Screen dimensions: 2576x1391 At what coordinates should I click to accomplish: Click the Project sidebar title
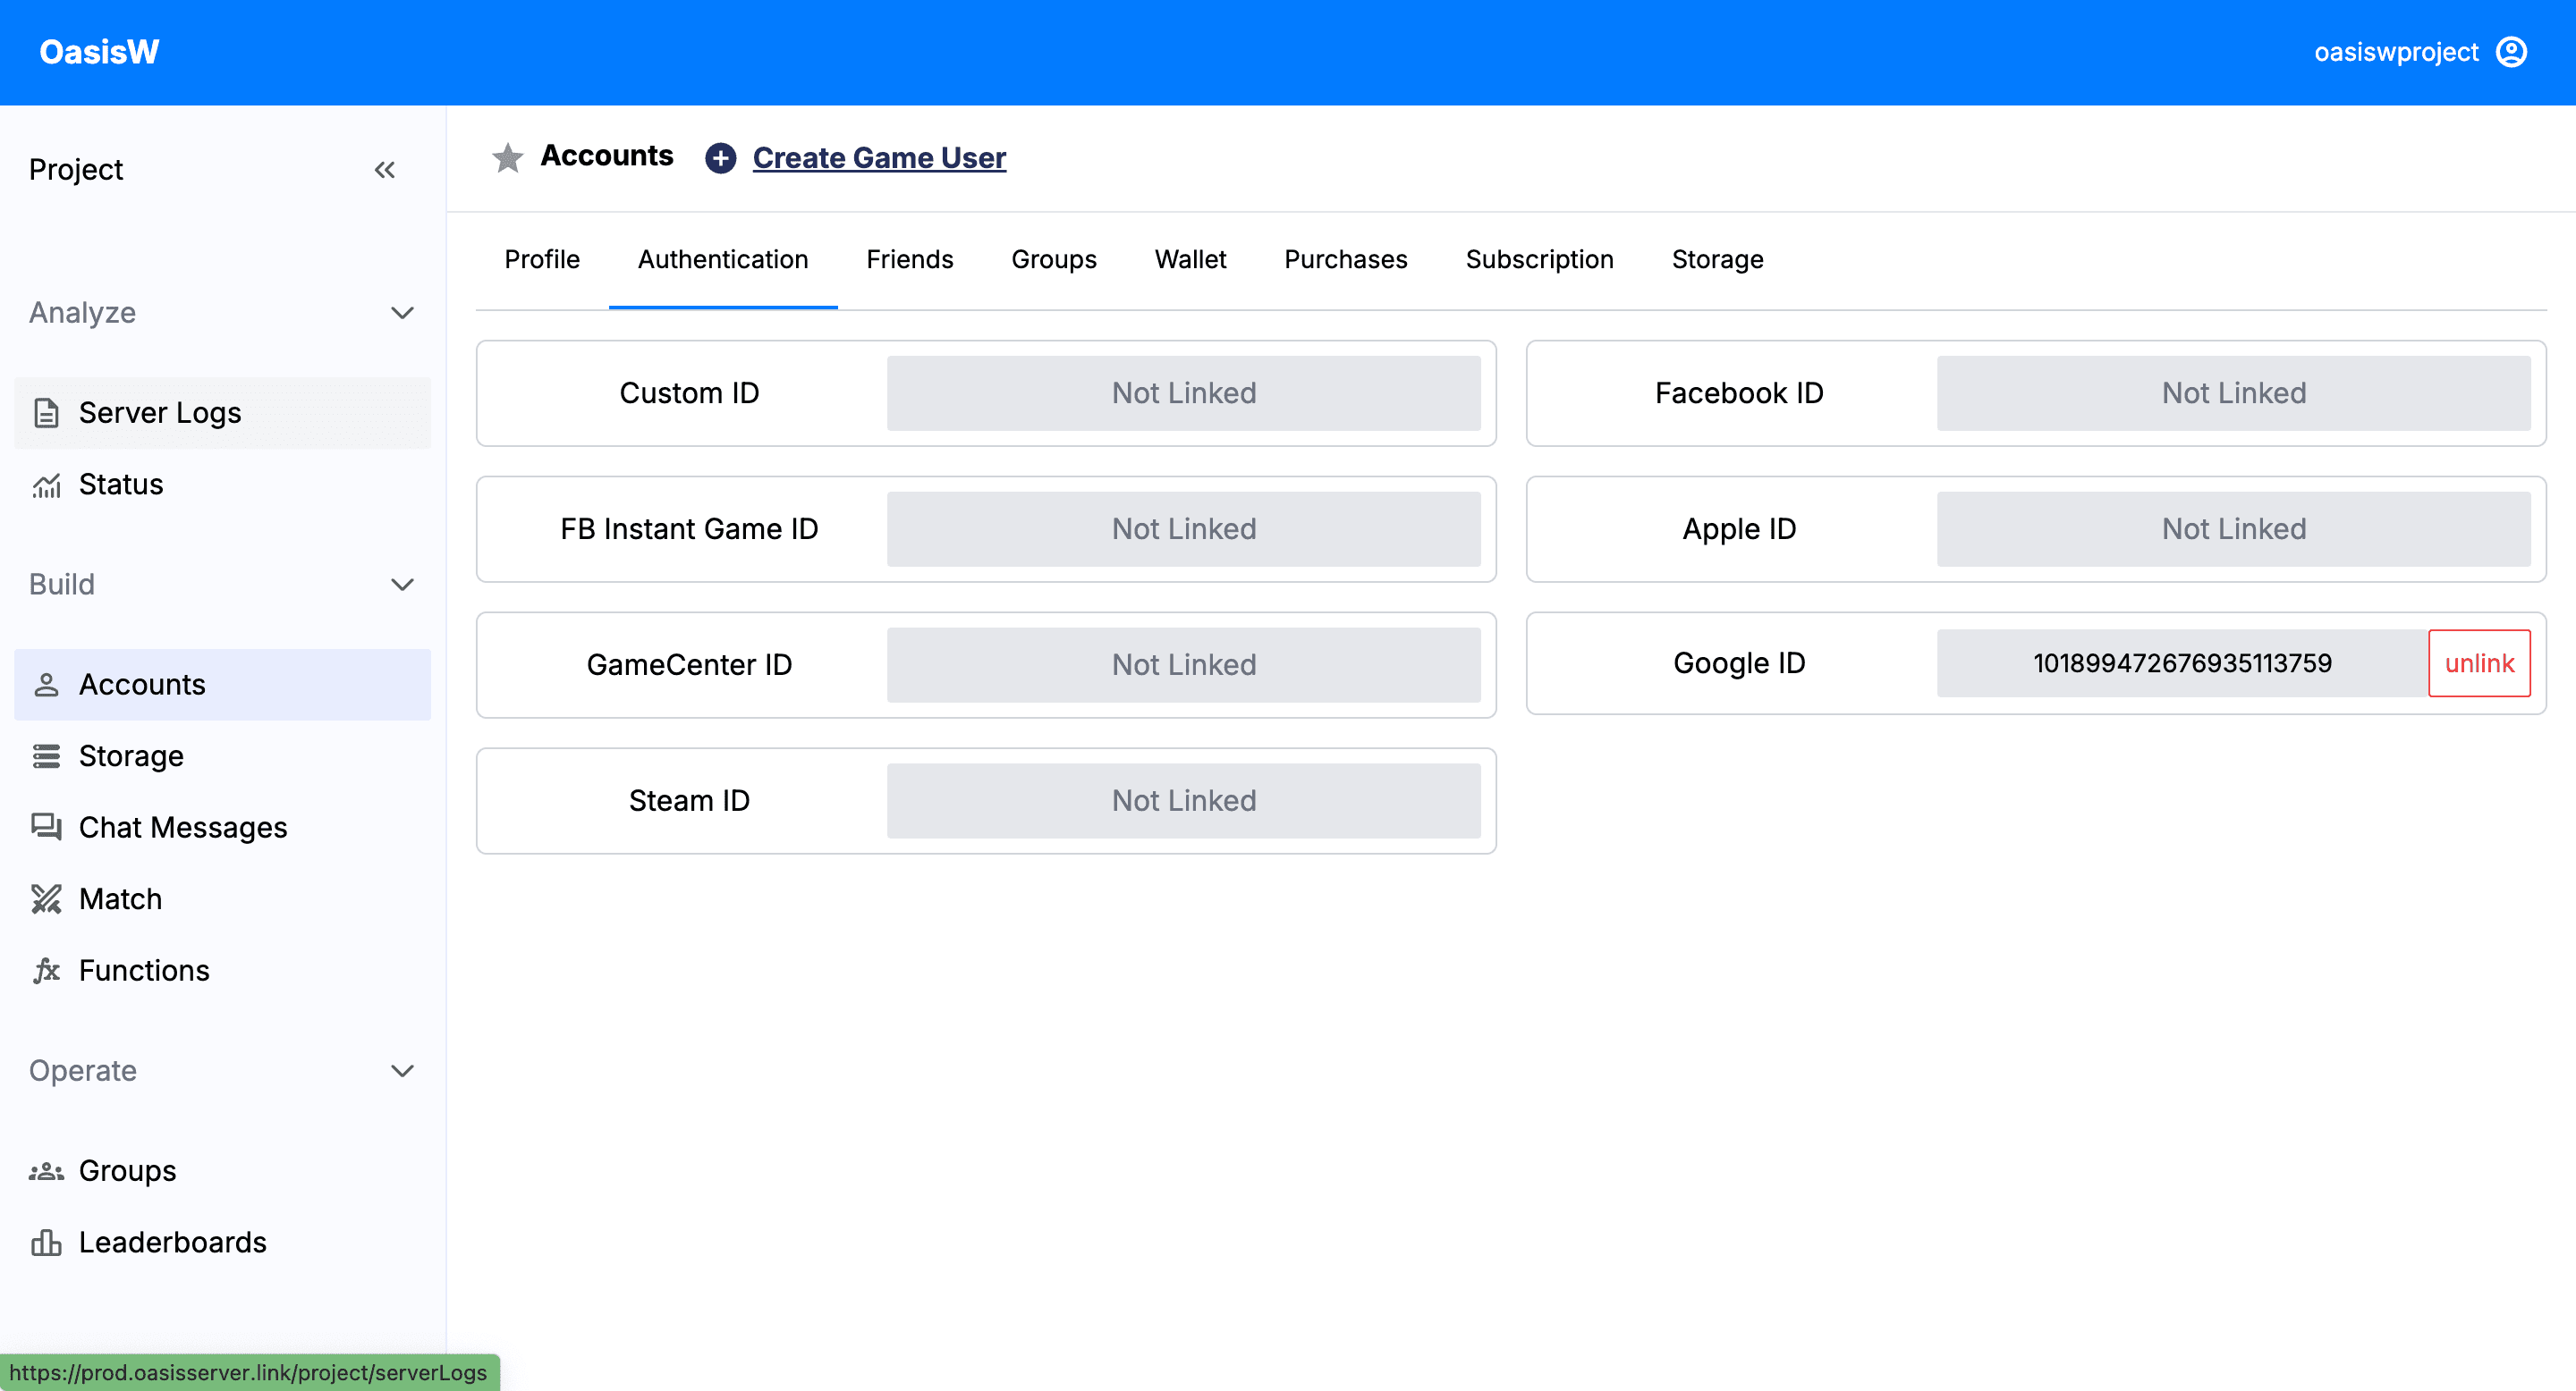coord(76,170)
